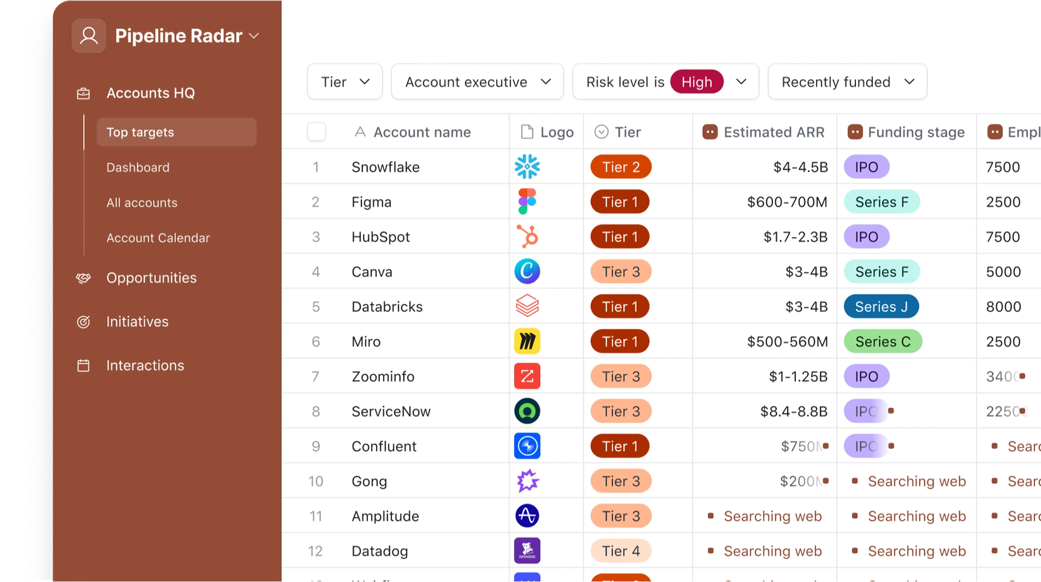
Task: Click the Interactions calendar icon
Action: point(83,366)
